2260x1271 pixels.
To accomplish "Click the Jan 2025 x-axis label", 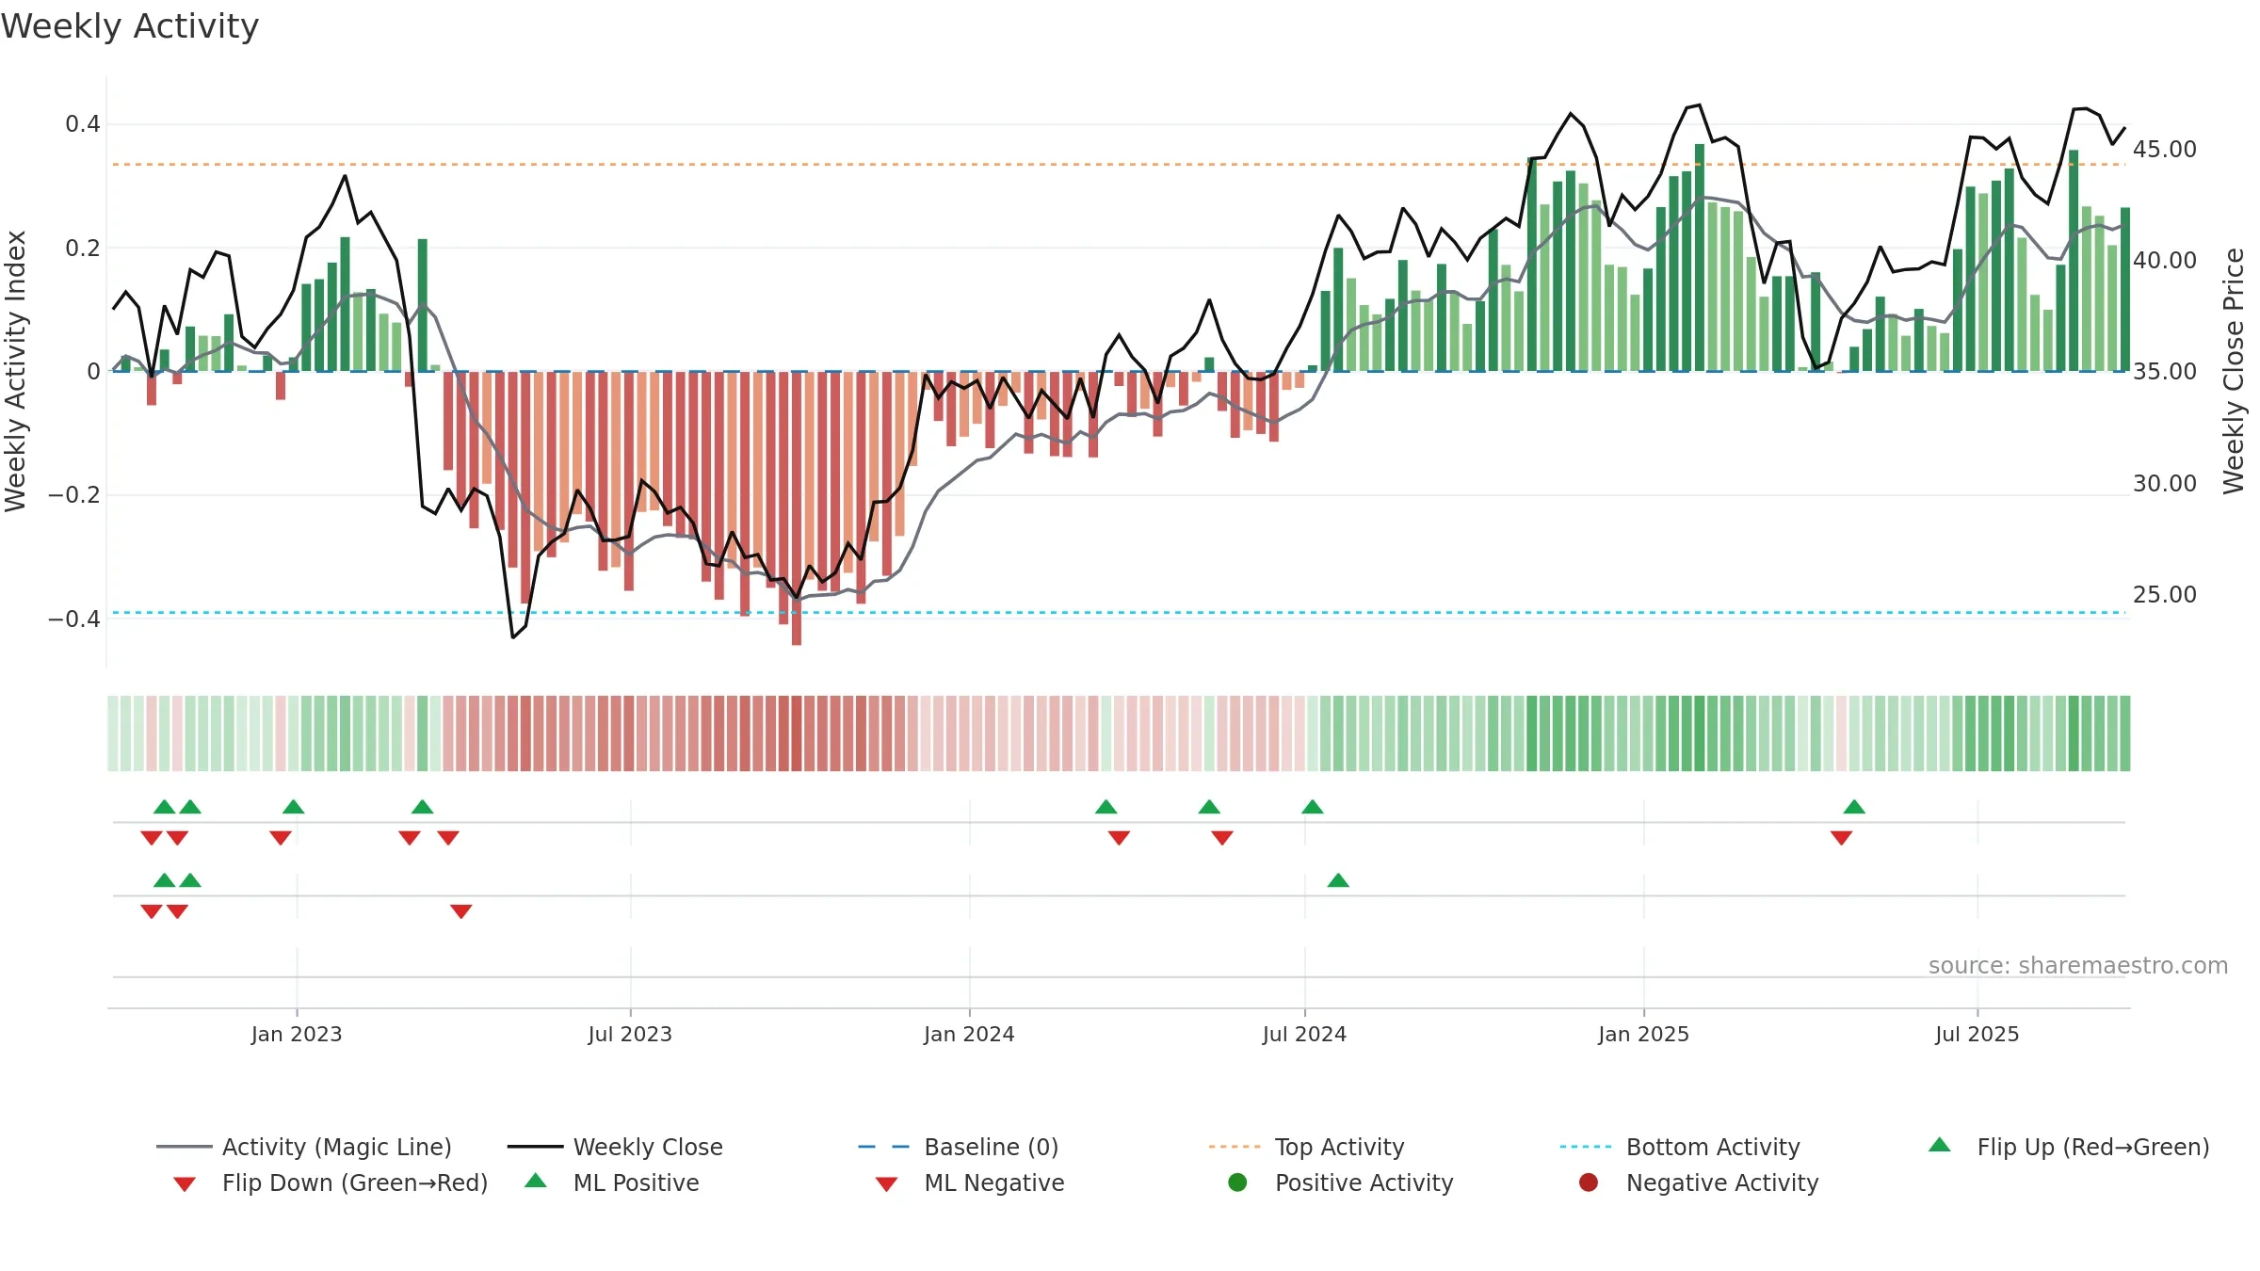I will (1643, 1034).
